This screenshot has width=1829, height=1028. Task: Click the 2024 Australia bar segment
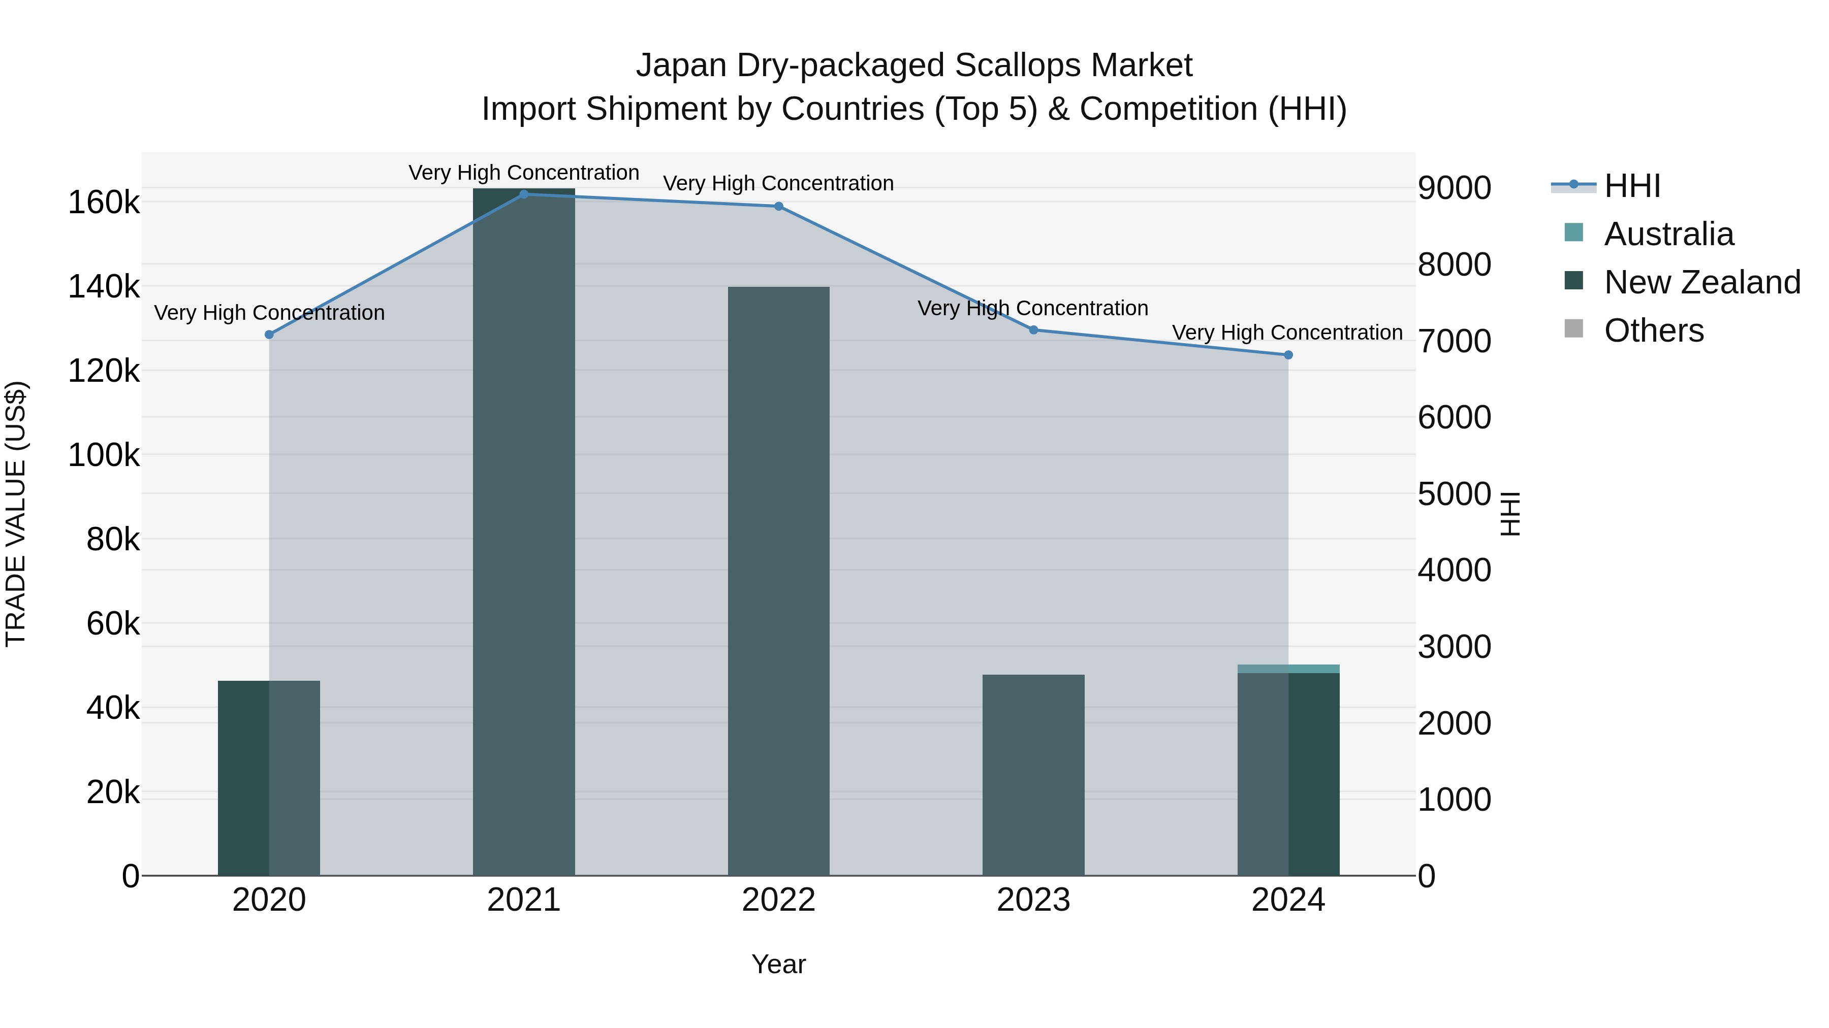pos(1288,669)
